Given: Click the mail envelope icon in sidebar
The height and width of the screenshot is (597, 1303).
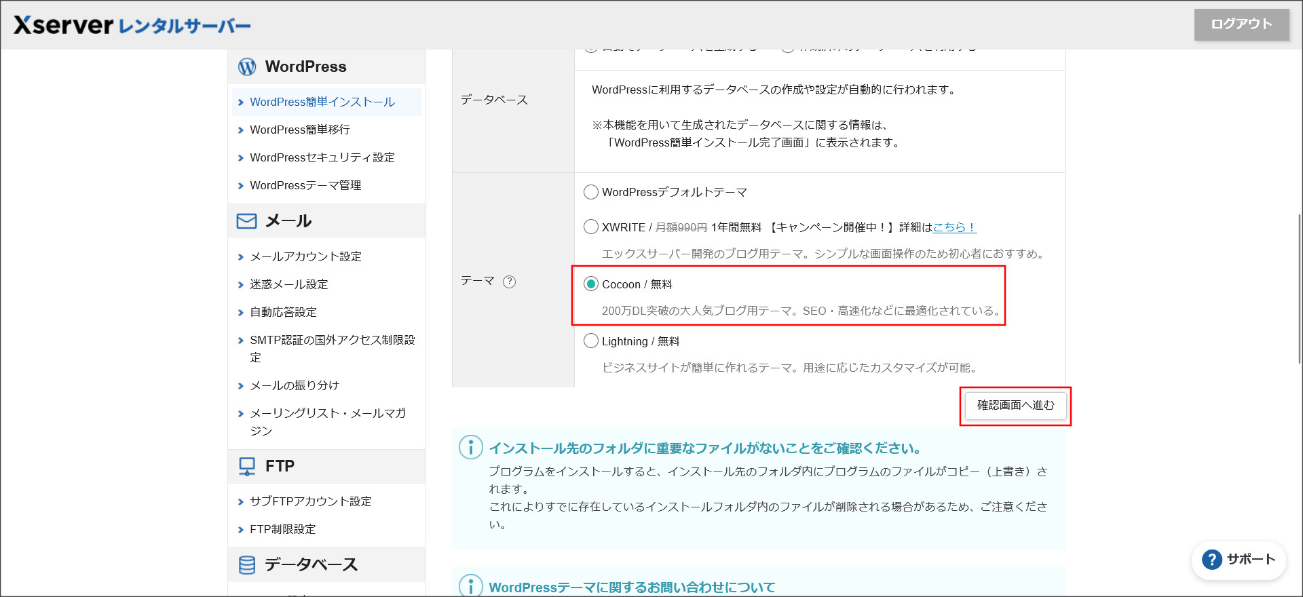Looking at the screenshot, I should point(246,221).
